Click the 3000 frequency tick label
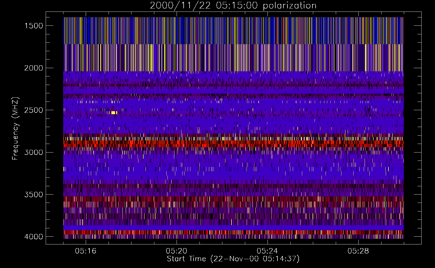Screen dimensions: 435x268 point(34,152)
